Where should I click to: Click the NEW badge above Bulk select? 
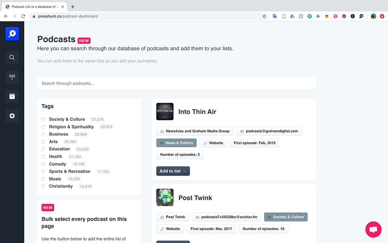(x=48, y=207)
